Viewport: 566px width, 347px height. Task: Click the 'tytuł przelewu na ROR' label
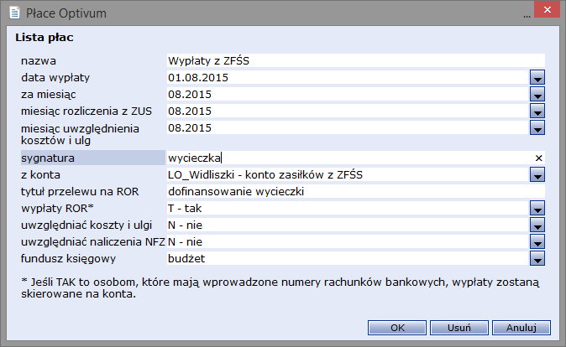click(x=80, y=191)
